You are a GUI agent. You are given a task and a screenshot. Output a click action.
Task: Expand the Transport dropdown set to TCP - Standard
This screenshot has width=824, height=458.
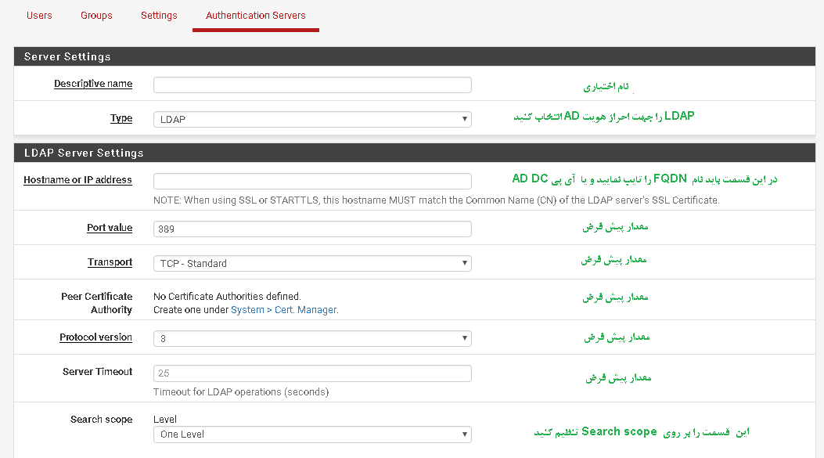point(312,263)
